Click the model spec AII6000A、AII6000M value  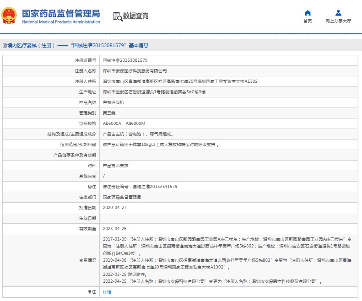pyautogui.click(x=124, y=124)
